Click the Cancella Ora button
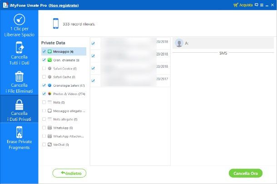This screenshot has width=277, height=184. coord(246,173)
